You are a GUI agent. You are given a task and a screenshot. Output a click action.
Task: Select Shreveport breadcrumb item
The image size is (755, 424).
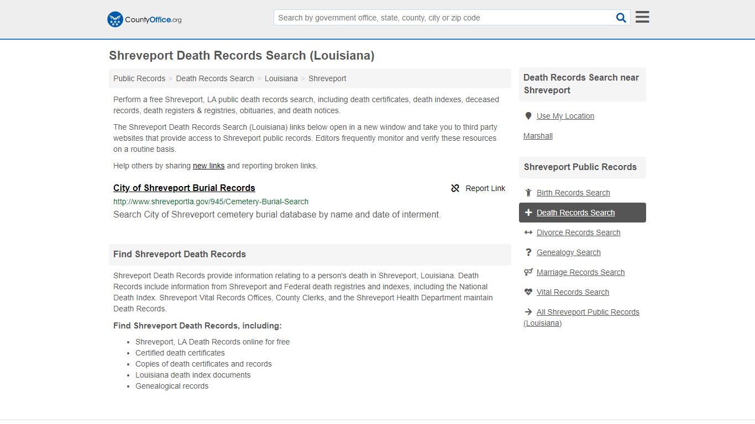(327, 78)
